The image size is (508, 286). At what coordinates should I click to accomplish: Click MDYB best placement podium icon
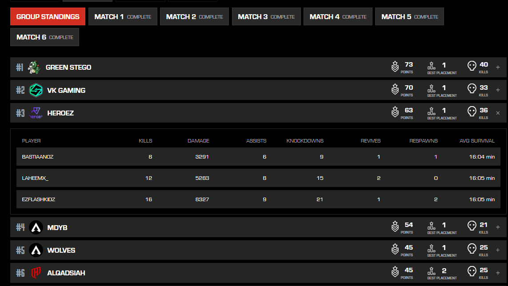coord(431,226)
